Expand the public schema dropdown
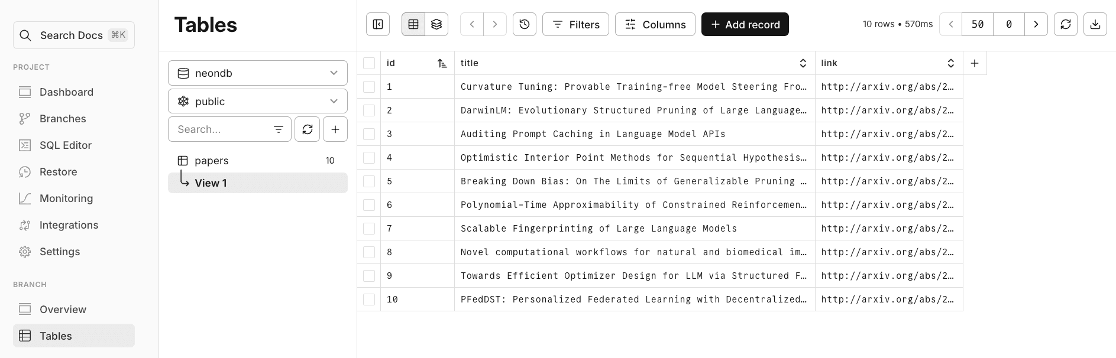The width and height of the screenshot is (1116, 358). tap(258, 102)
